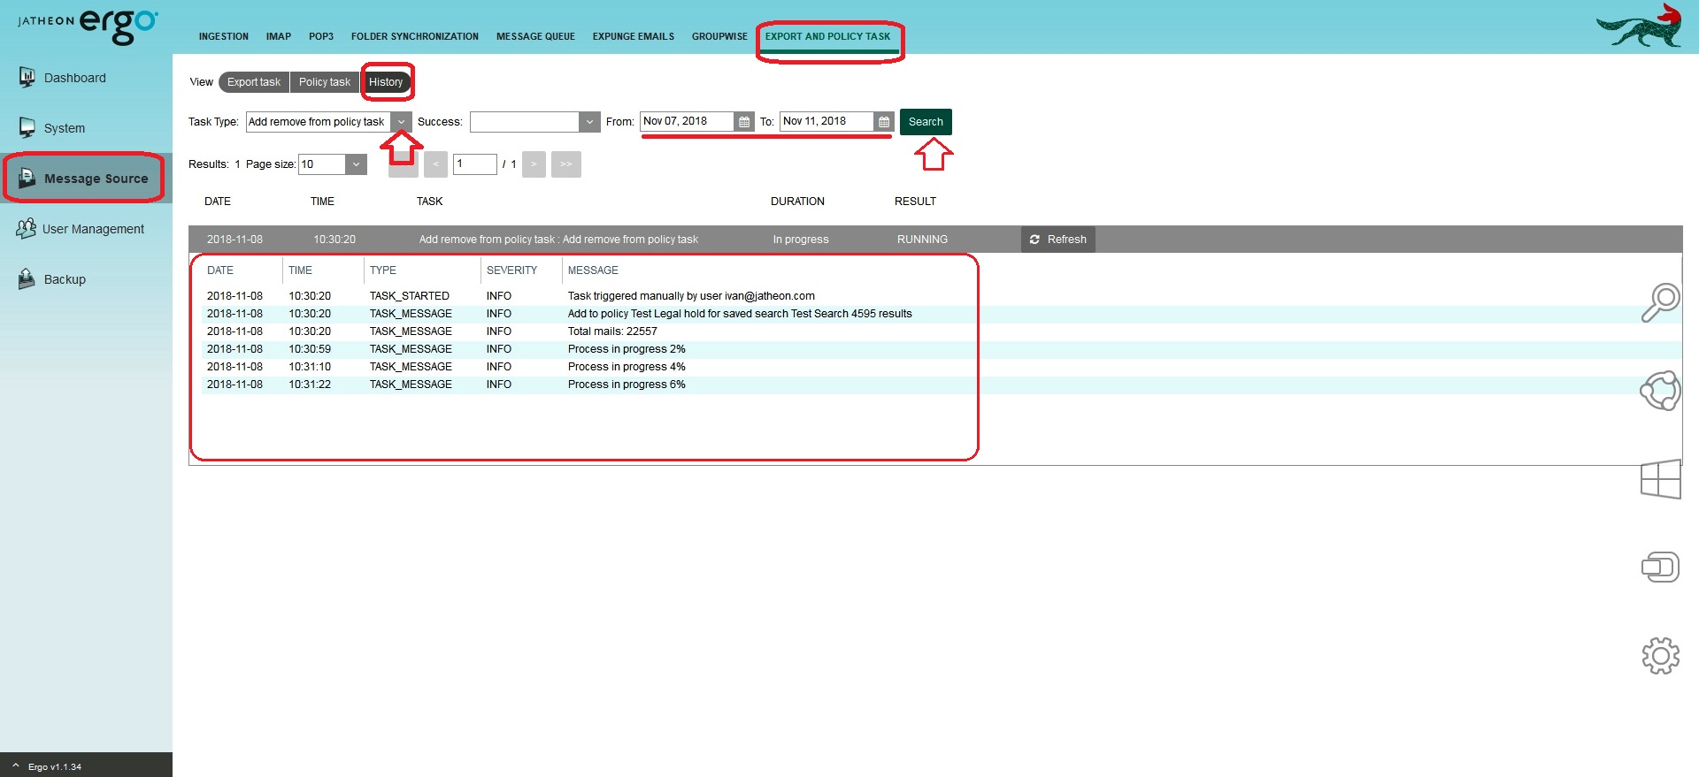Image resolution: width=1699 pixels, height=777 pixels.
Task: Go to Folder Synchronization tab
Action: 414,36
